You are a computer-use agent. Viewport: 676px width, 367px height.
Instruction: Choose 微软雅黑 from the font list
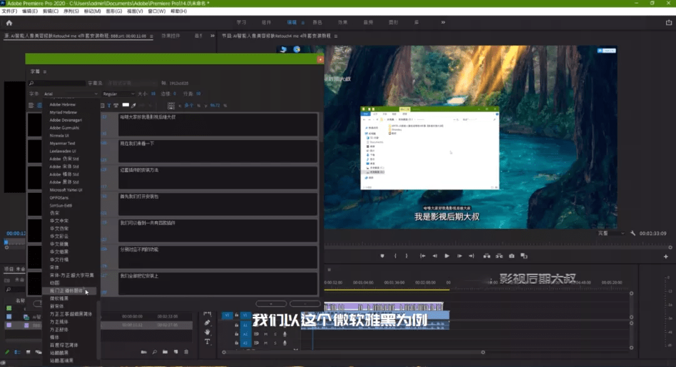[x=59, y=298]
